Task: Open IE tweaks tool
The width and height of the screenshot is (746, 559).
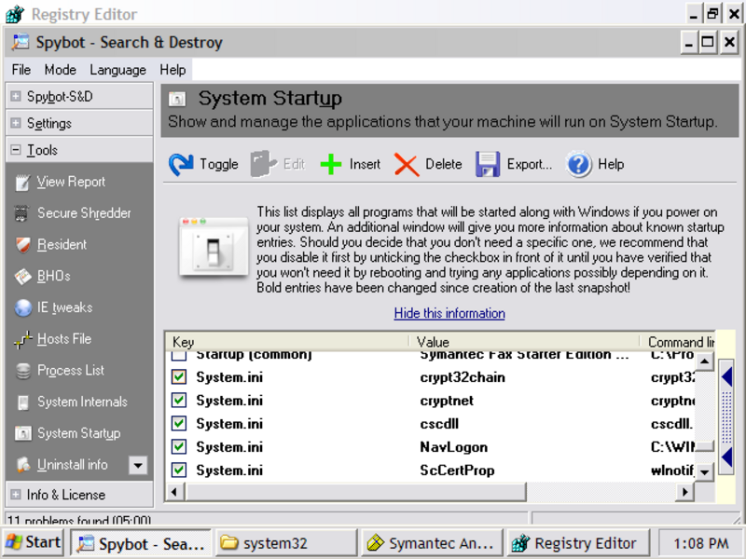Action: (x=64, y=307)
